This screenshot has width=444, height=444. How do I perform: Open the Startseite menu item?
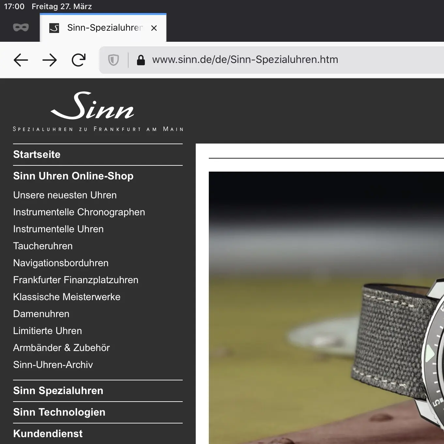[37, 154]
